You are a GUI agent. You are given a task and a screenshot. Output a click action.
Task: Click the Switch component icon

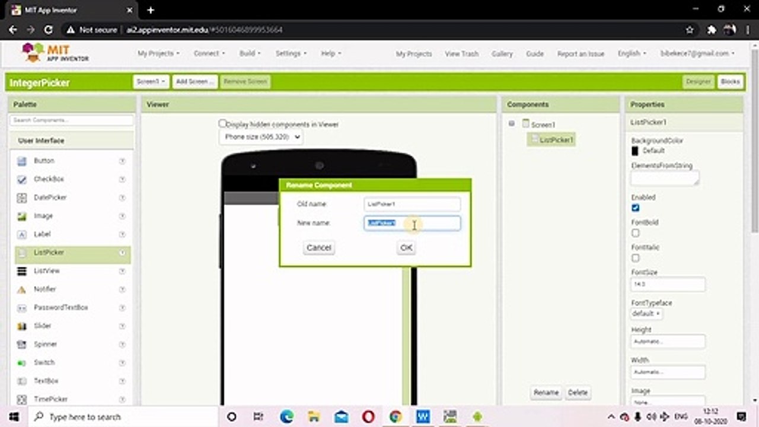[x=22, y=363]
